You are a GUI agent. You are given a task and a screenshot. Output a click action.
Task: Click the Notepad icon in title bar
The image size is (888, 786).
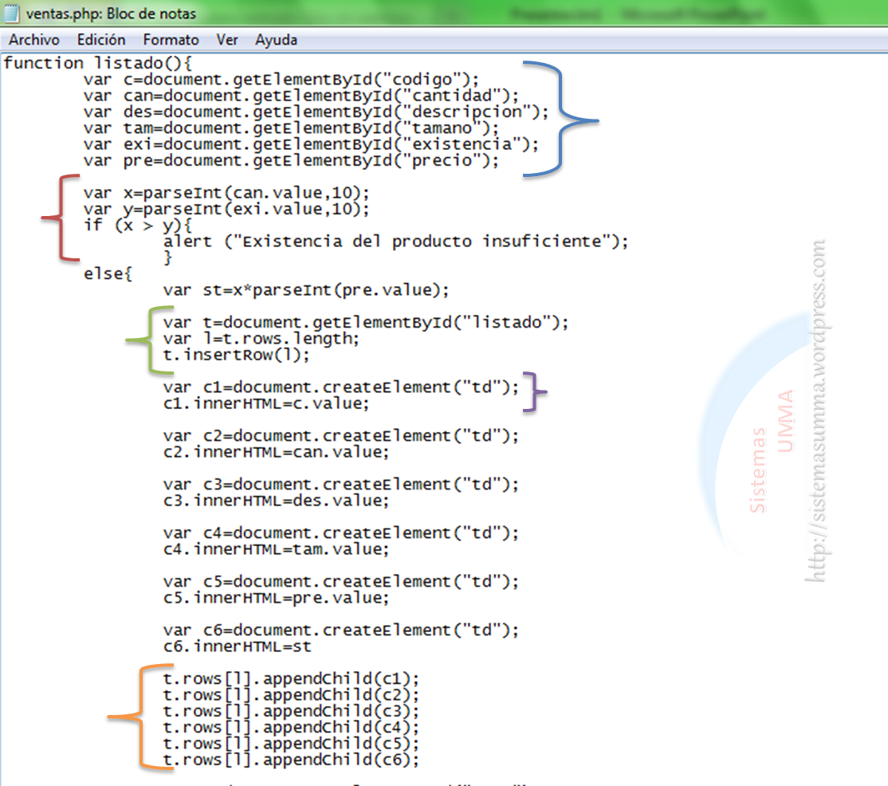coord(12,14)
